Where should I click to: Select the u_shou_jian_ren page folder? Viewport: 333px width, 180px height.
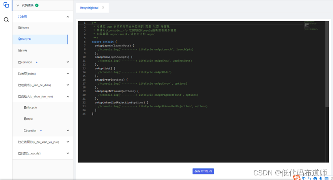tap(35, 97)
